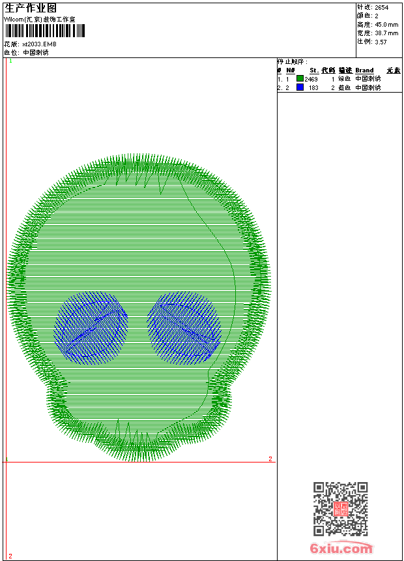
Task: Click the red marker 2 on the right of the red line
Action: [x=270, y=459]
